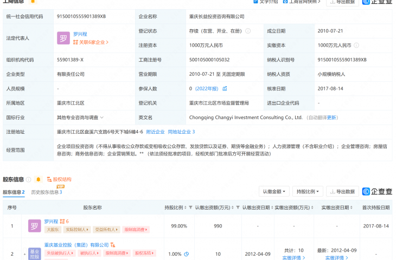Click equity structure icon after 重庆基业控股 name

click(113, 245)
